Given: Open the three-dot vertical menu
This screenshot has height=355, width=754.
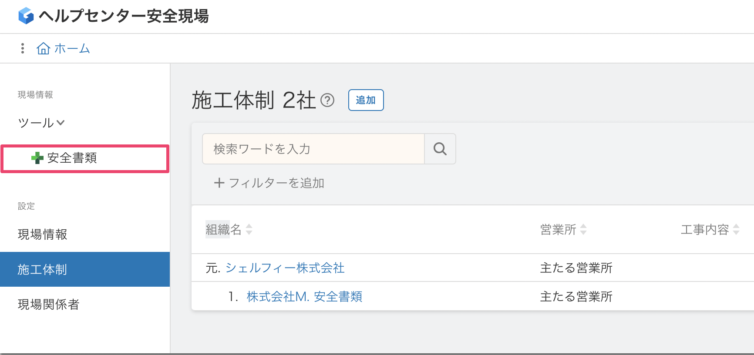Looking at the screenshot, I should click(x=23, y=48).
